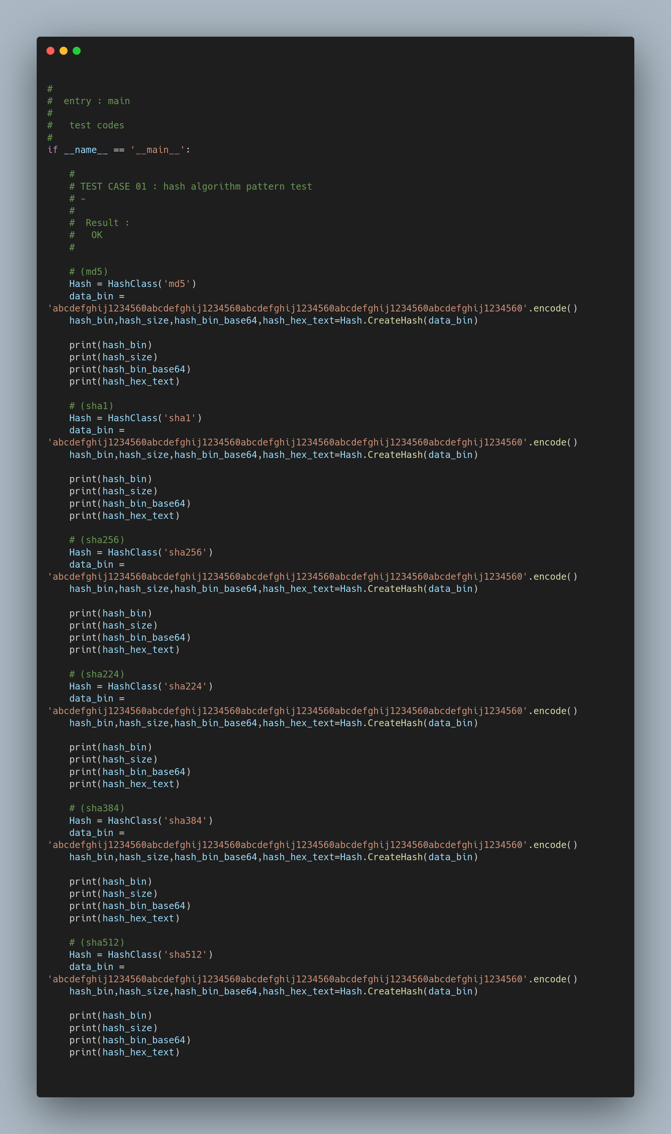Click the first print(hash_bin) statement

pos(111,344)
